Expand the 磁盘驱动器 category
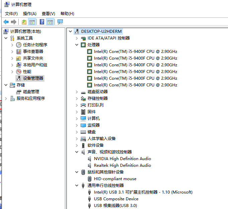 pos(77,92)
